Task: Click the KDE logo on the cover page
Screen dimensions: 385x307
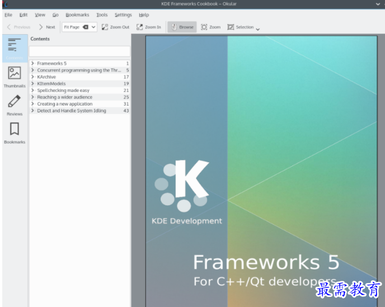Action: [182, 186]
